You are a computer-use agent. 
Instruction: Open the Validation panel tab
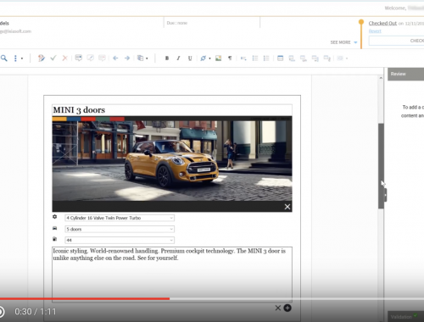tap(405, 316)
